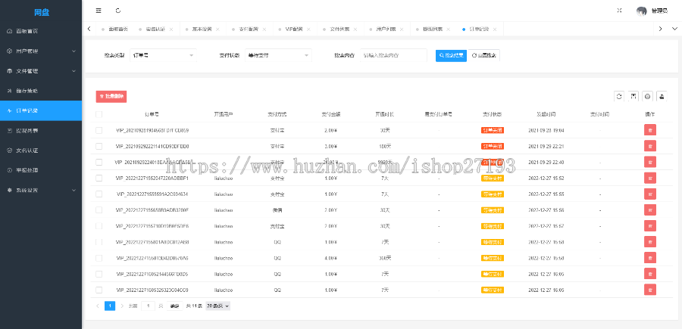Check the order row dated 2021-09-28 19:04

99,130
